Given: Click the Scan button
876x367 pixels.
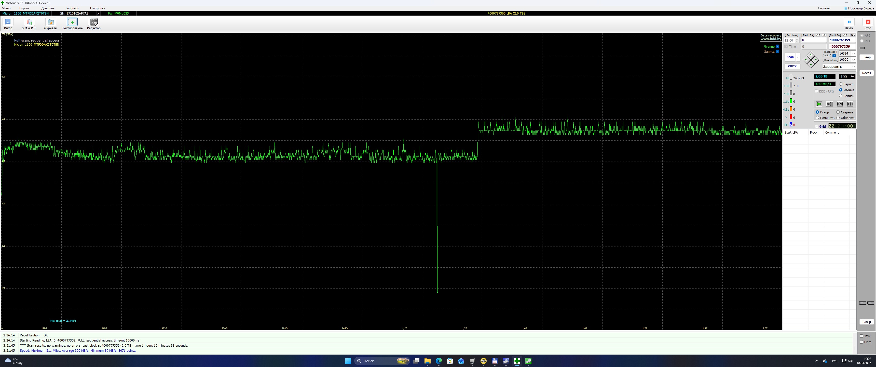Looking at the screenshot, I should (790, 57).
